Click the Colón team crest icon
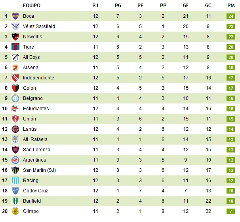The height and width of the screenshot is (222, 240). [x=16, y=88]
